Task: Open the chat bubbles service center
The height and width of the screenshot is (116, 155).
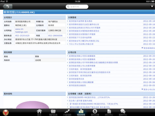Action: [123, 112]
